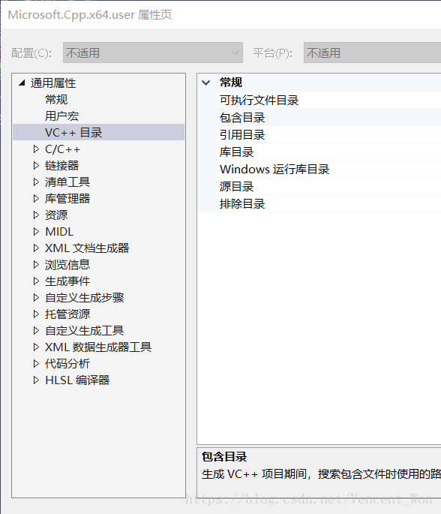
Task: Select HLSL 编译器 tree item label
Action: [x=77, y=380]
